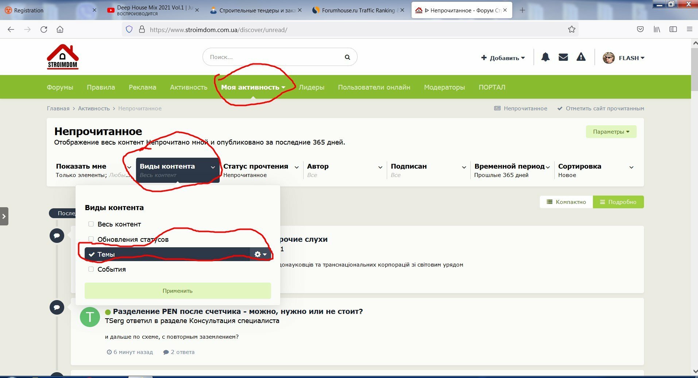
Task: Check the Весь контент checkbox
Action: [x=91, y=224]
